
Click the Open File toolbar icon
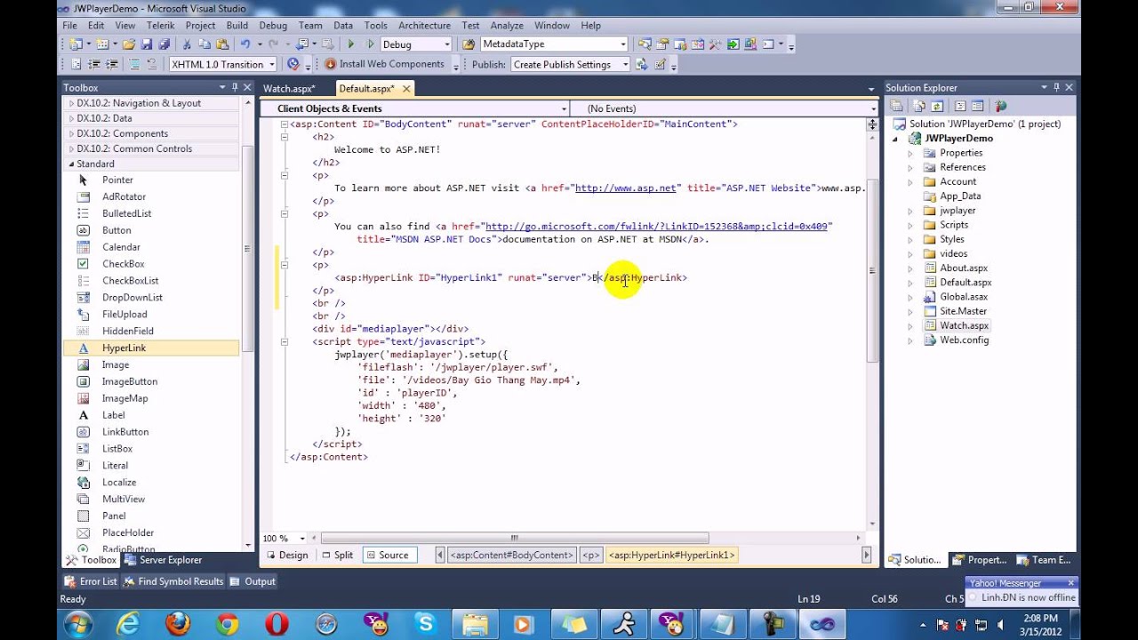point(129,44)
